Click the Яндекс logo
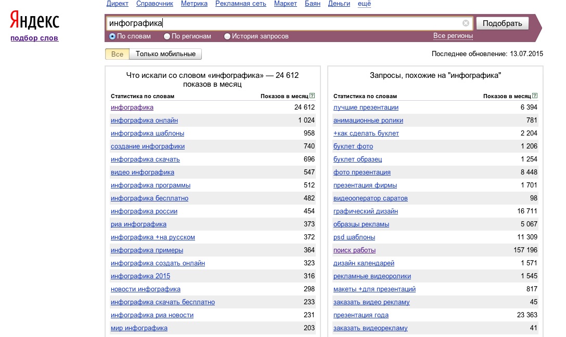 (35, 21)
